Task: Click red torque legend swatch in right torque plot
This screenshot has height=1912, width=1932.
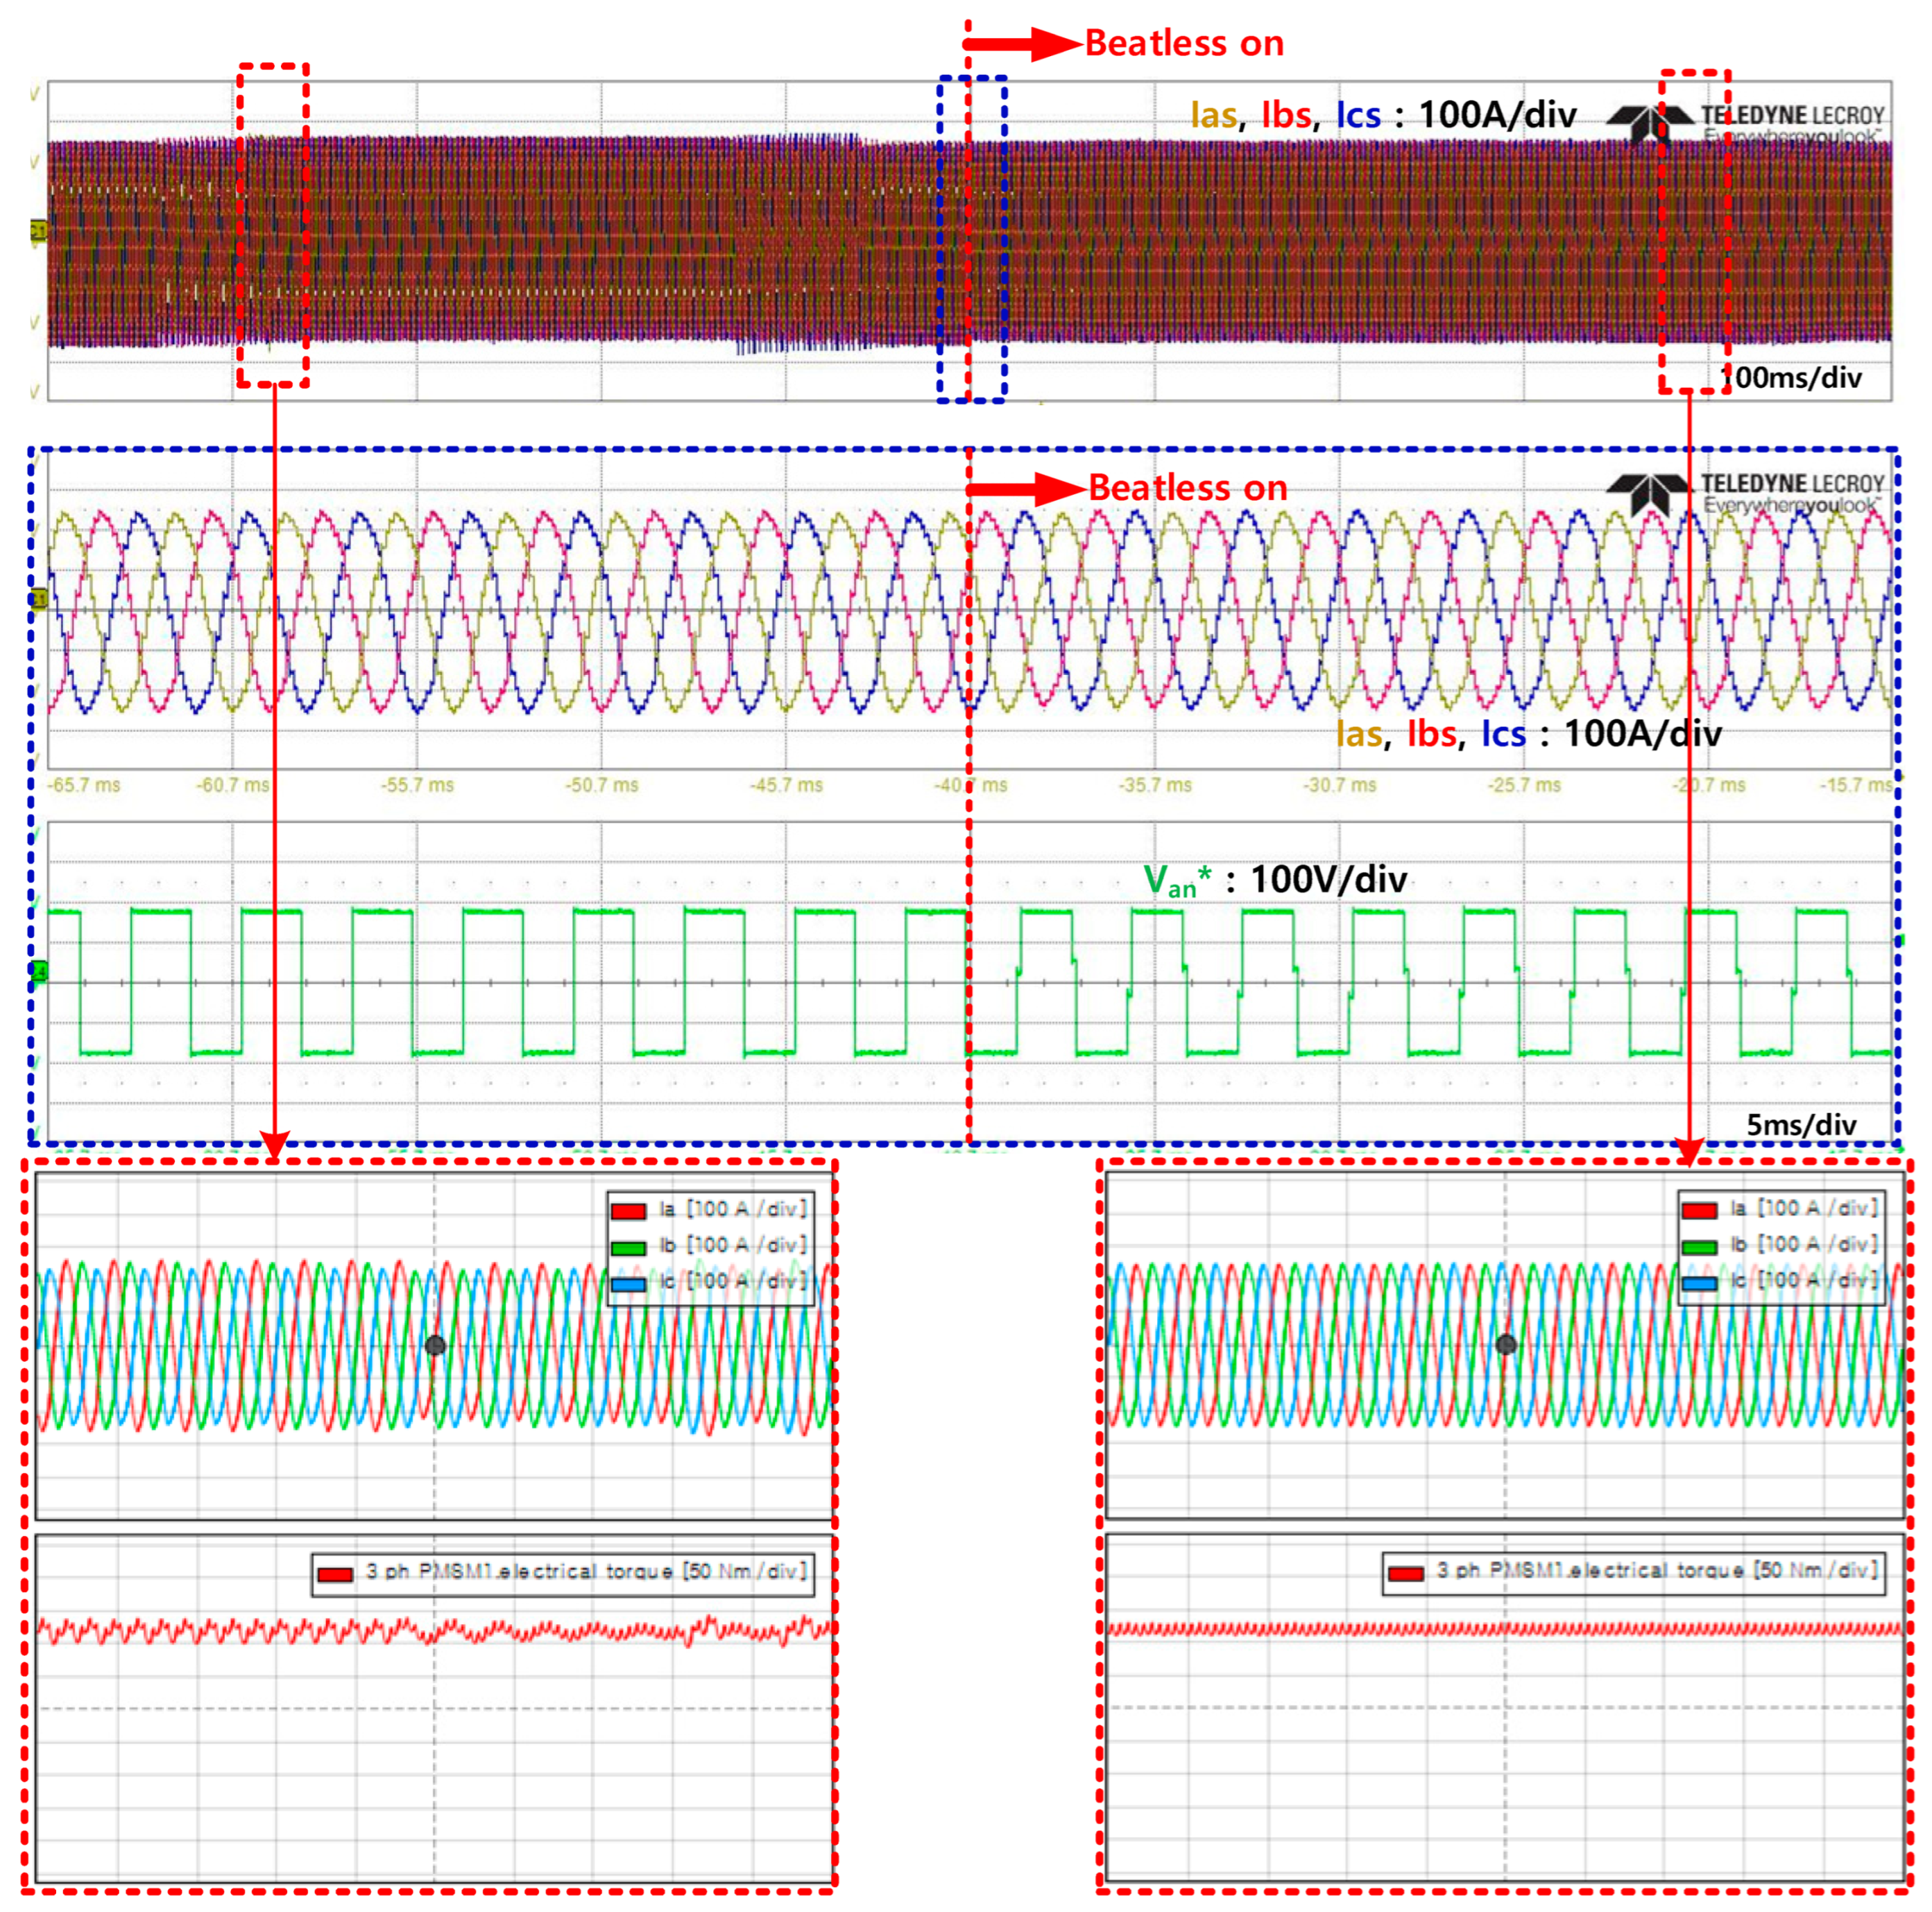Action: (1406, 1574)
